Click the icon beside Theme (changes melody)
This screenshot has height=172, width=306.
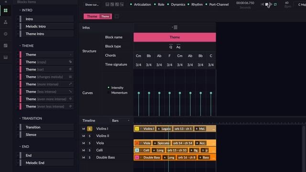70,76
